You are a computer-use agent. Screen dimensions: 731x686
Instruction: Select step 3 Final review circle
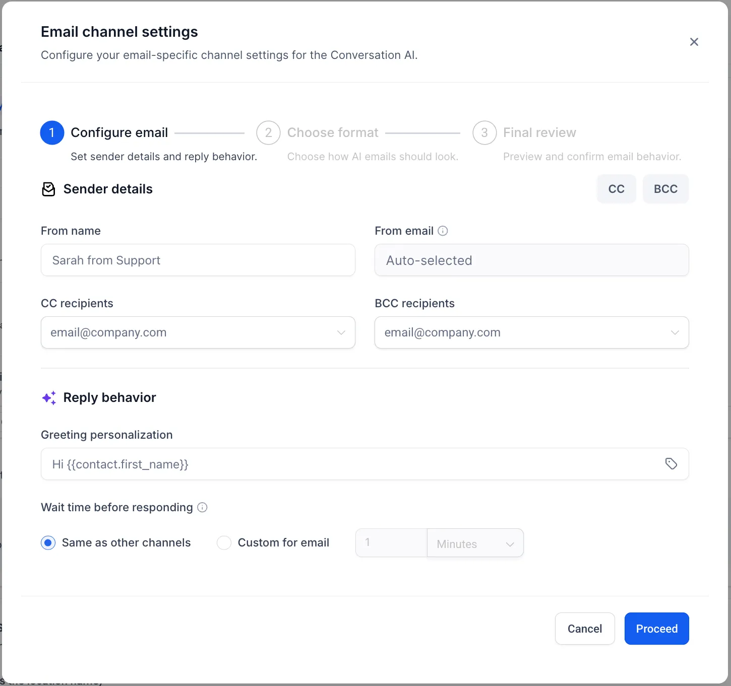484,132
